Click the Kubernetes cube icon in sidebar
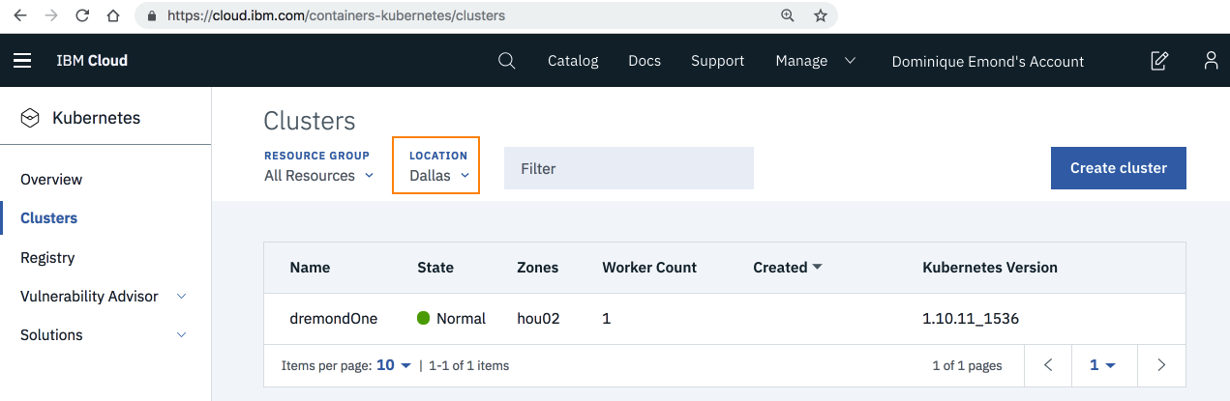This screenshot has width=1230, height=401. (x=30, y=118)
